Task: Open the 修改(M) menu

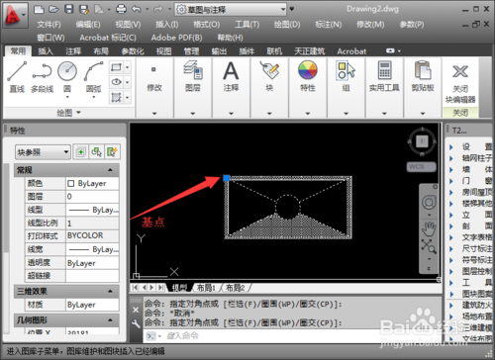Action: pyautogui.click(x=370, y=25)
